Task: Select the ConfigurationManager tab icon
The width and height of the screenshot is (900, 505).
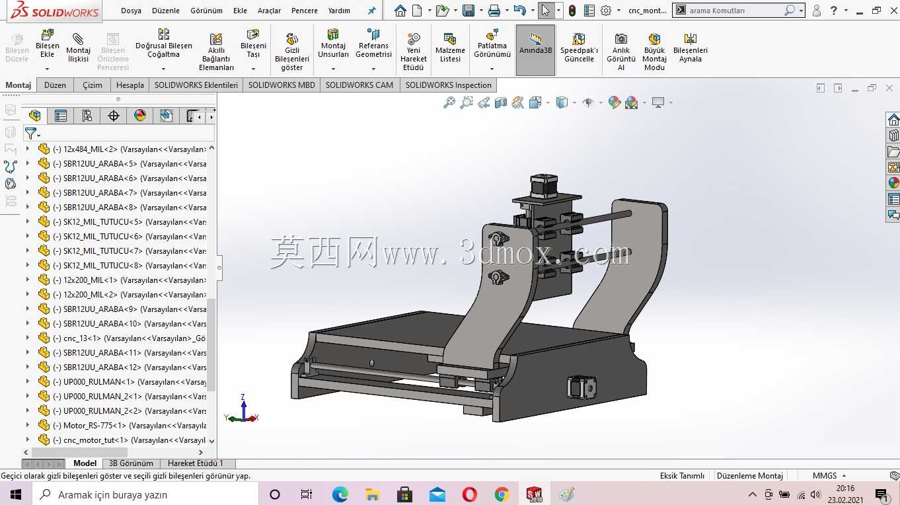Action: 87,116
